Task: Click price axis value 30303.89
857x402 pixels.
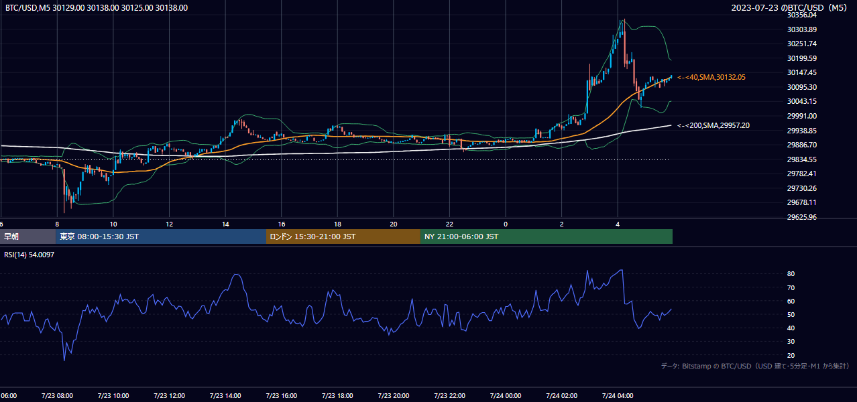Action: tap(802, 29)
